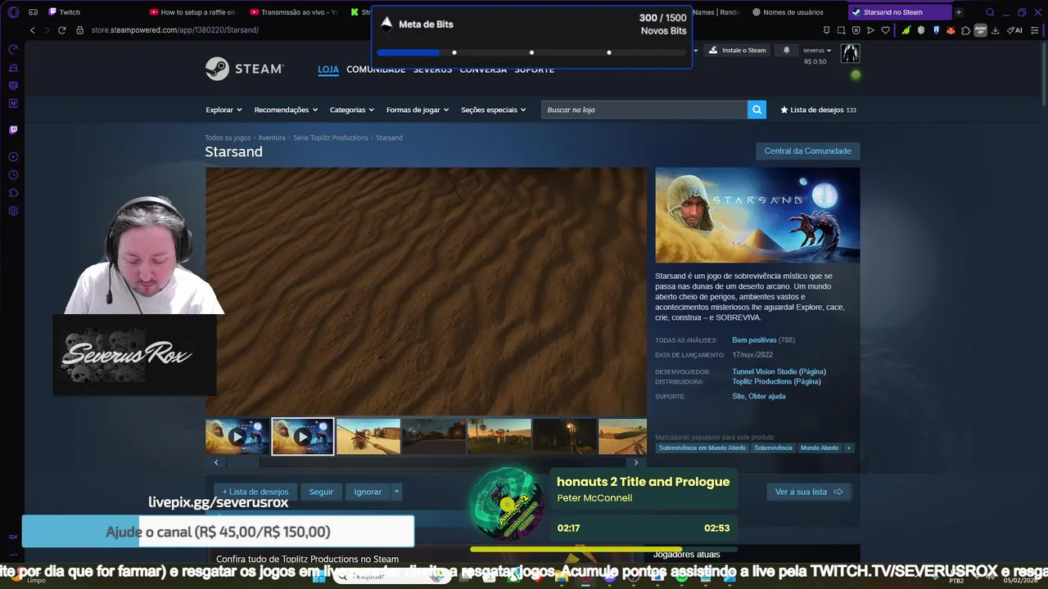The image size is (1048, 589).
Task: Click Sobrevivência em Mundo Aberto tag
Action: point(702,447)
